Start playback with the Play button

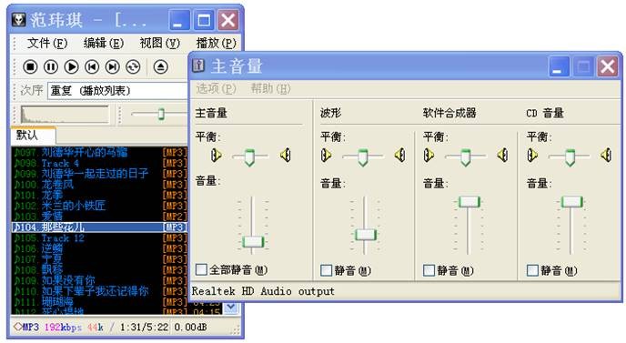tap(72, 67)
